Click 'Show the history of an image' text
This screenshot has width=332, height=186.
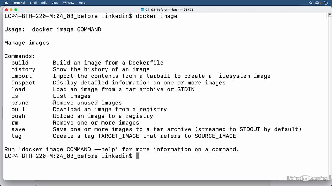[x=101, y=69]
